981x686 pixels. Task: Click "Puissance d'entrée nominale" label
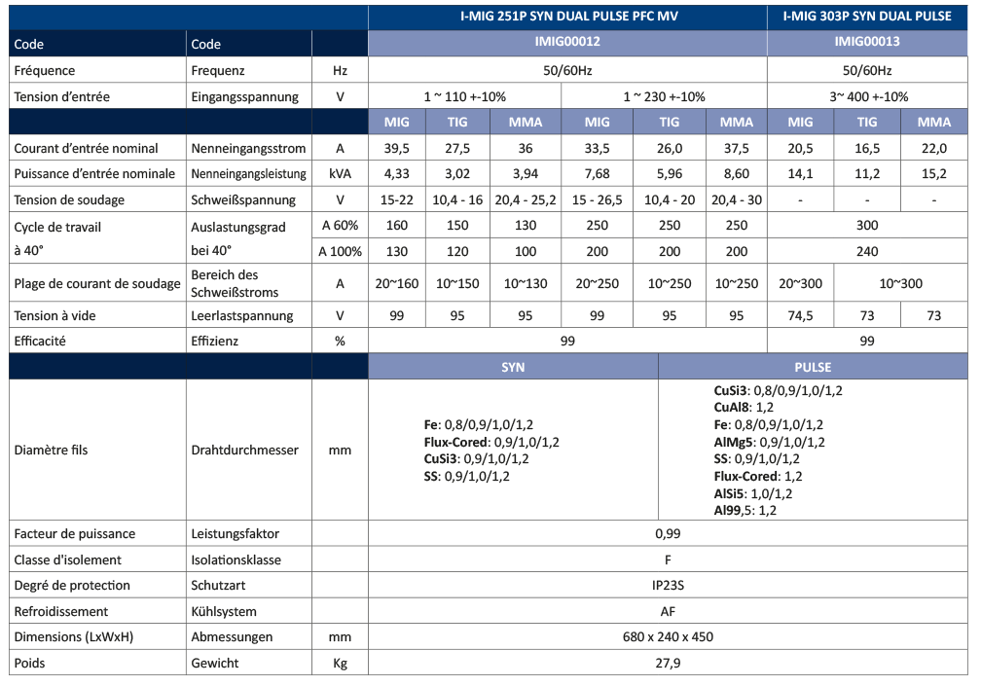(x=94, y=174)
